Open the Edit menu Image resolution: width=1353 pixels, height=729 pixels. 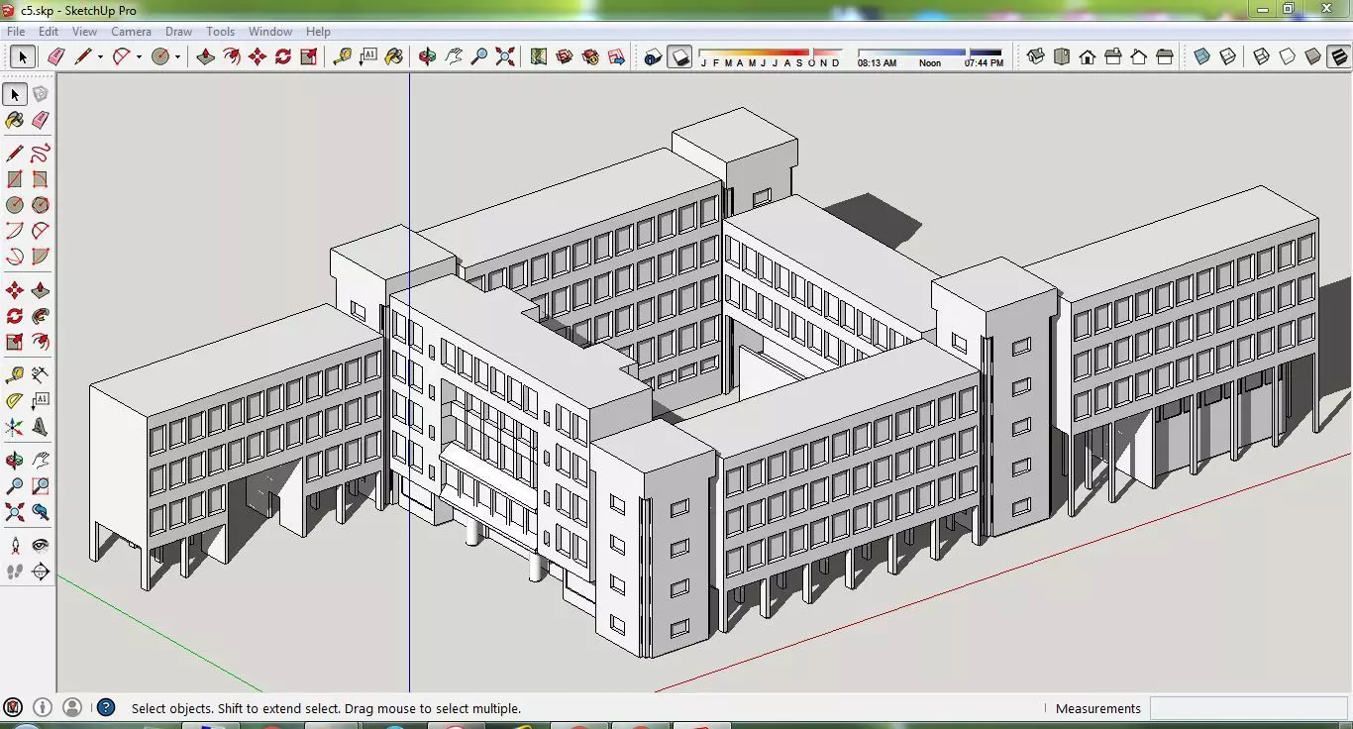(48, 32)
